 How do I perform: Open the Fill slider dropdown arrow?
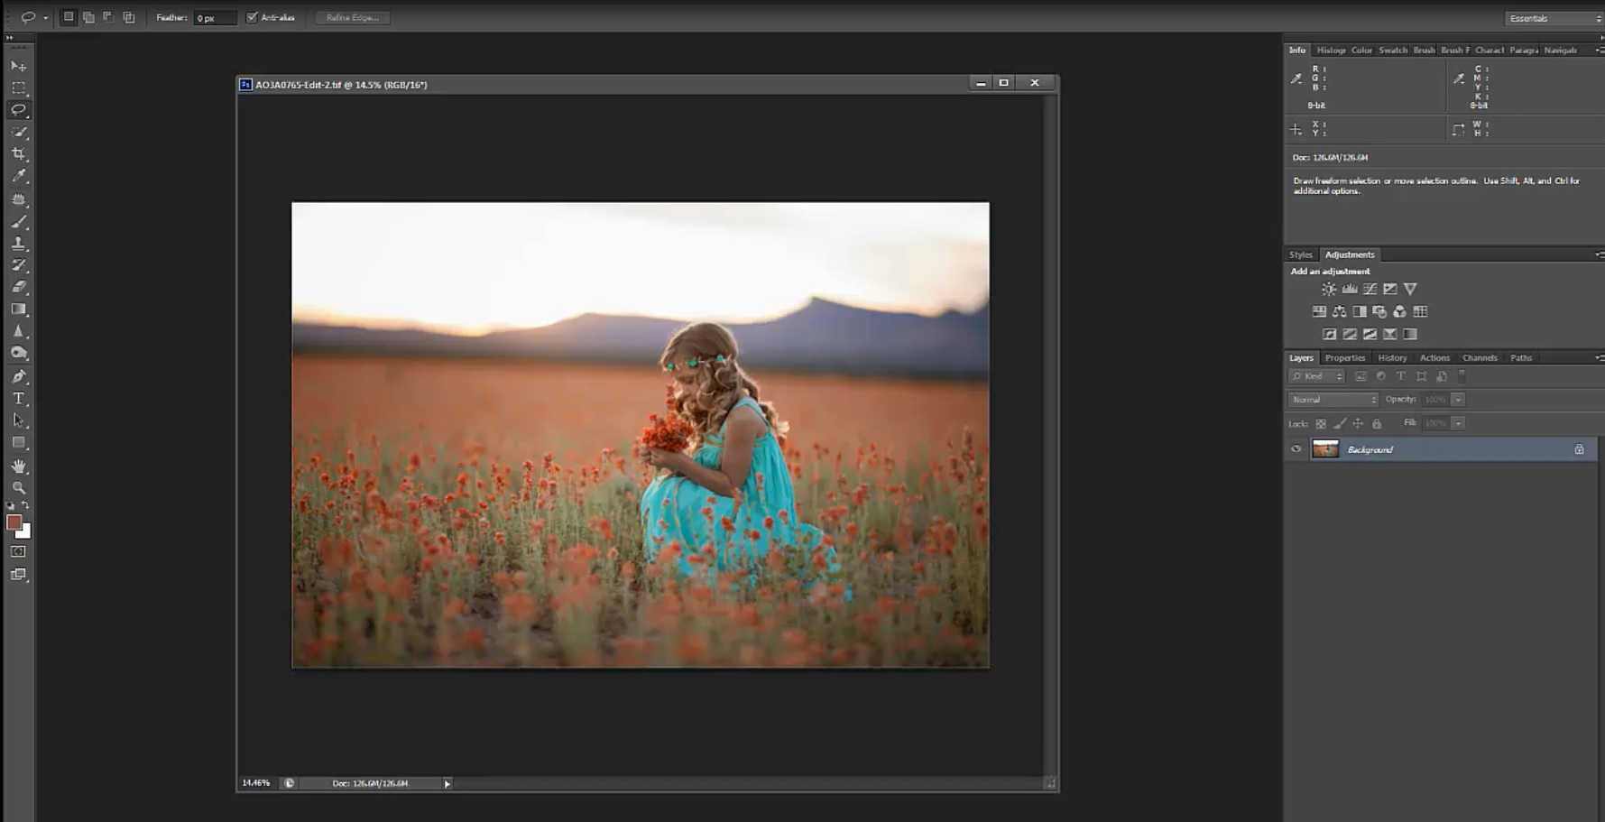click(x=1458, y=423)
